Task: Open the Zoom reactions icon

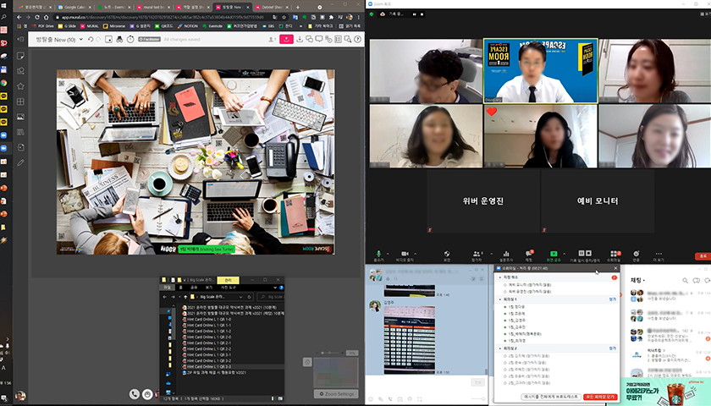Action: click(x=637, y=254)
